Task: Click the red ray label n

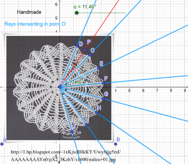Action: point(76,70)
